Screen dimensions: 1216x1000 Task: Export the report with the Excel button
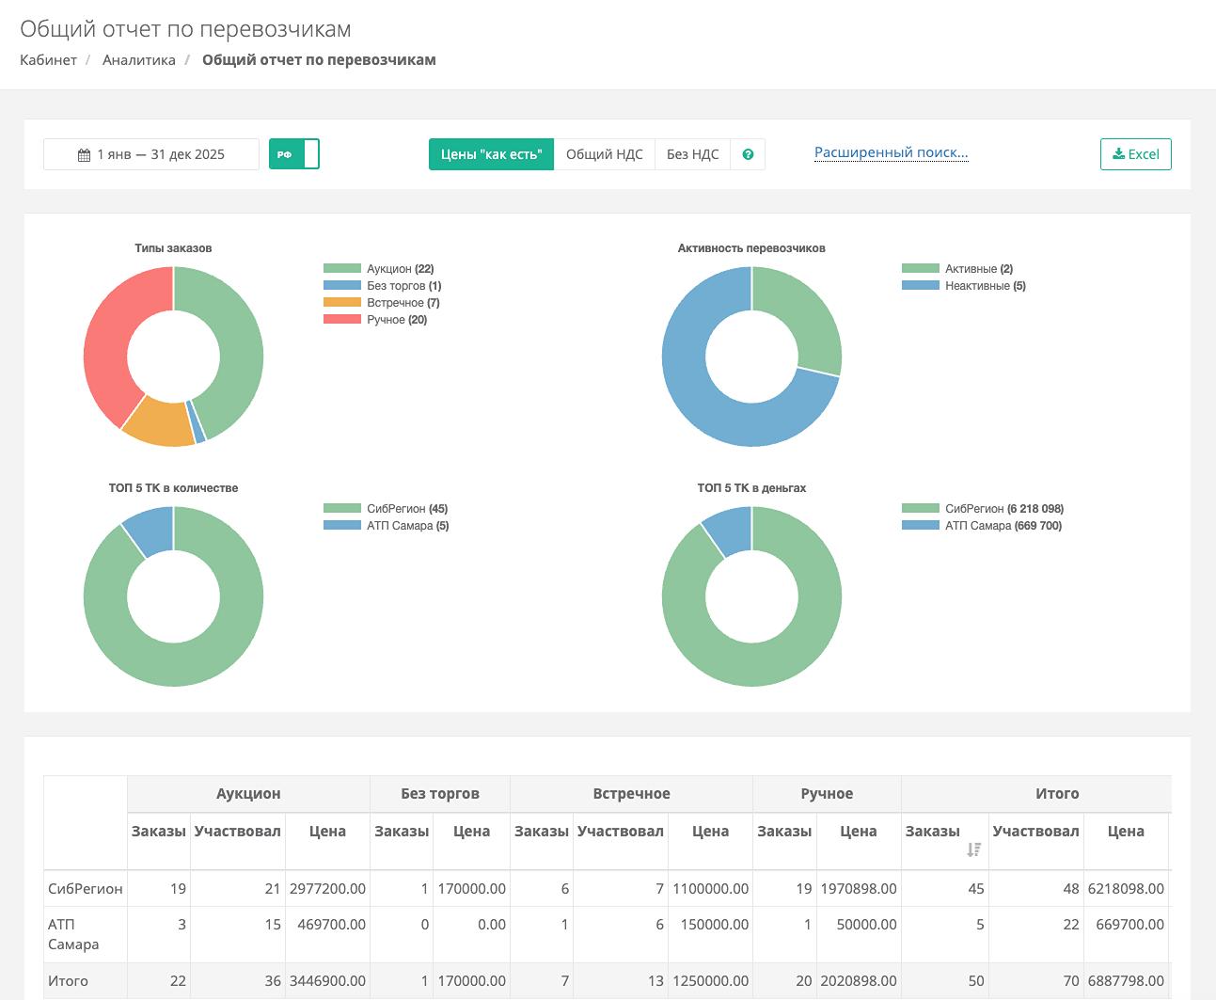click(x=1135, y=154)
